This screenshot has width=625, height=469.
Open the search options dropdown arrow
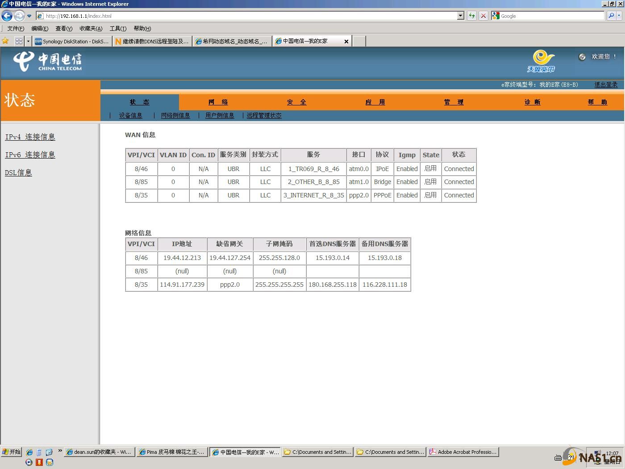[619, 16]
